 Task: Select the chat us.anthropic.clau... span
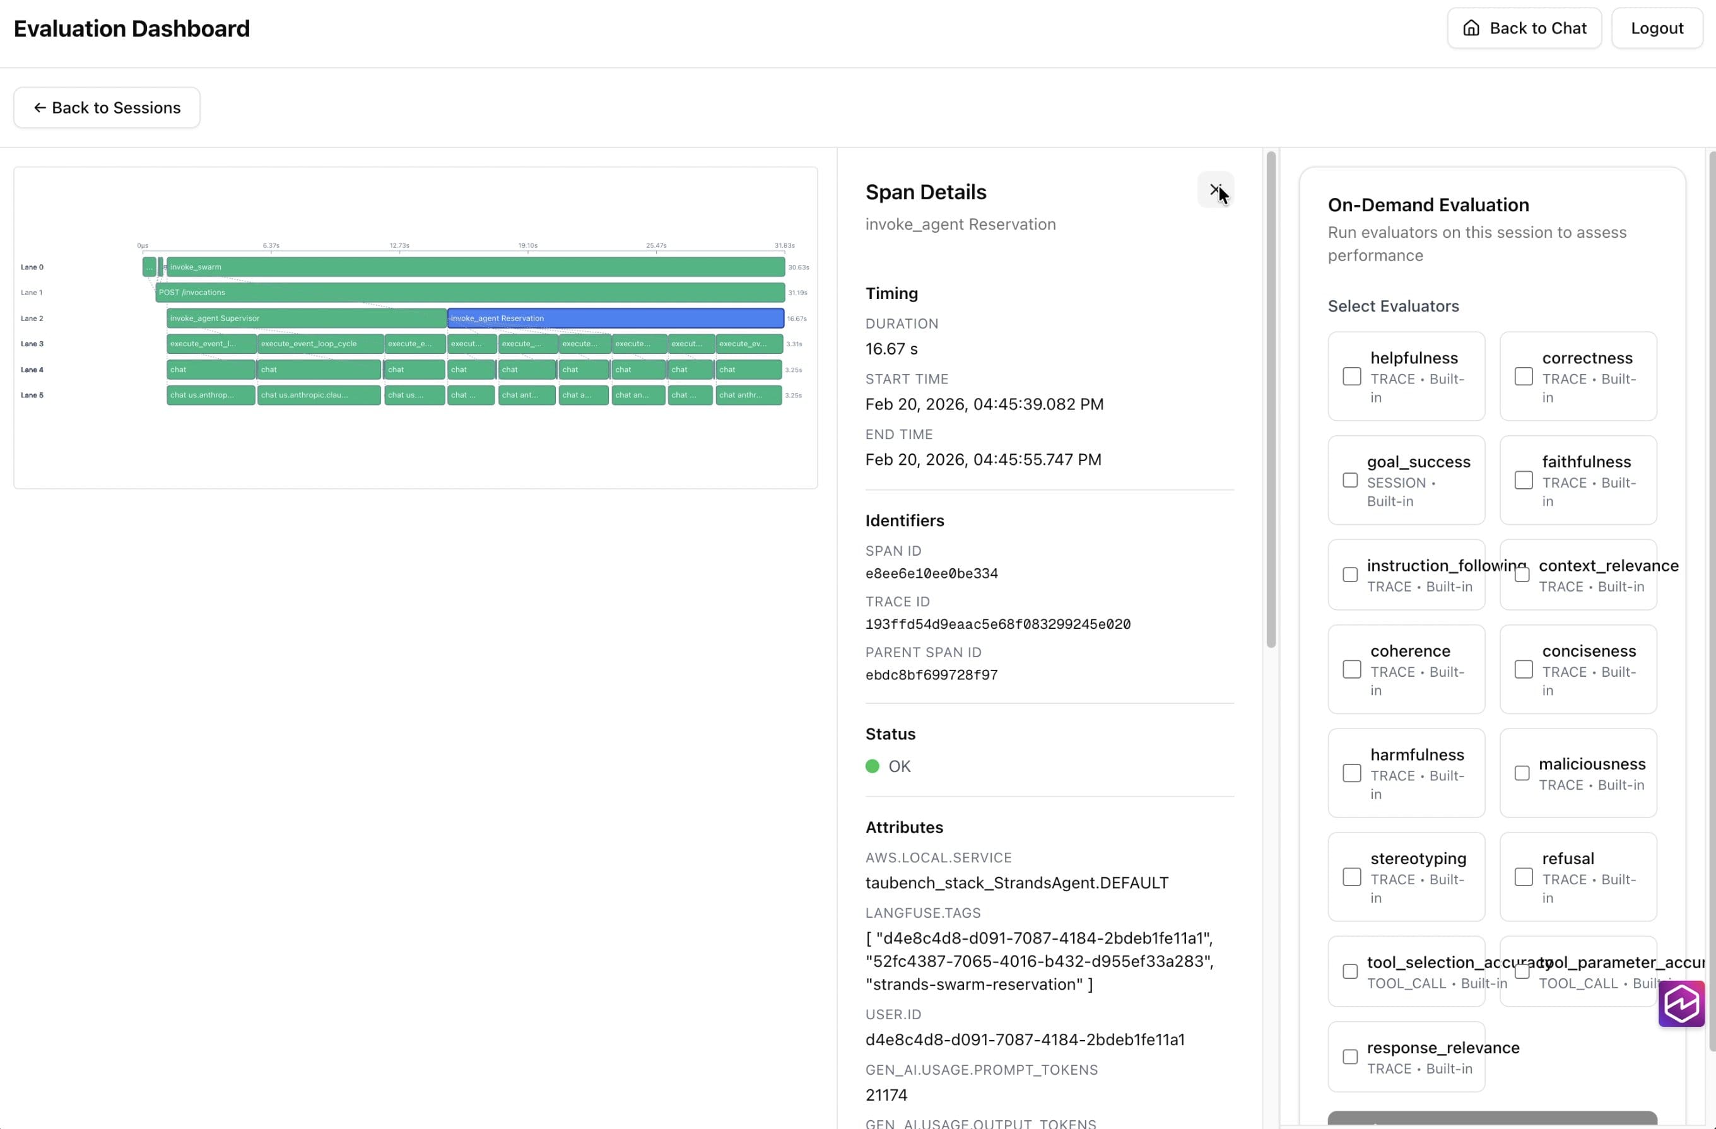[x=319, y=395]
